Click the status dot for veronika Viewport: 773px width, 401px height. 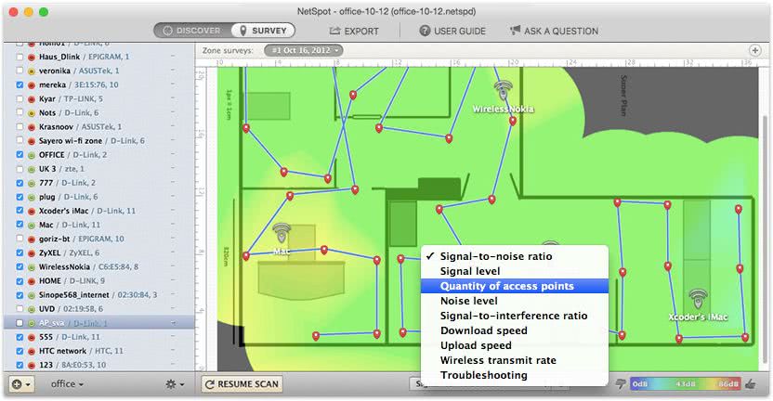point(31,71)
